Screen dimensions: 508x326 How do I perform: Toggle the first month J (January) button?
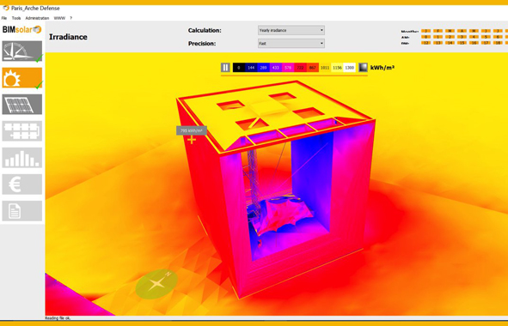click(426, 31)
